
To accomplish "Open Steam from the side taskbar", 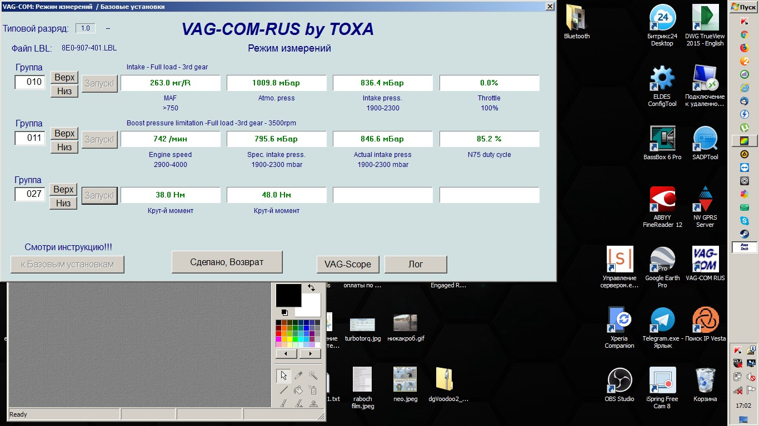I will (745, 234).
